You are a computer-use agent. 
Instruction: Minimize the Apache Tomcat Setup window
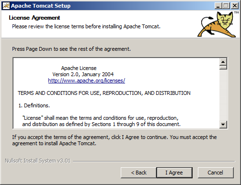pos(218,6)
